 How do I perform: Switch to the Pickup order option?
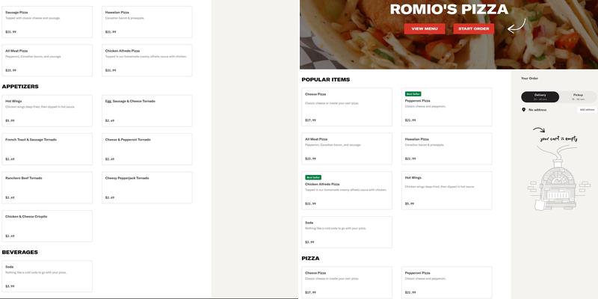point(578,96)
